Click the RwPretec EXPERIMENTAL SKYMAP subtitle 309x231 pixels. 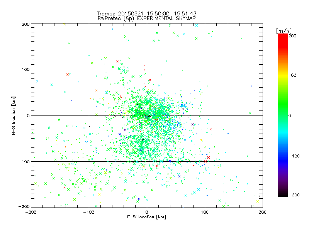coord(147,18)
